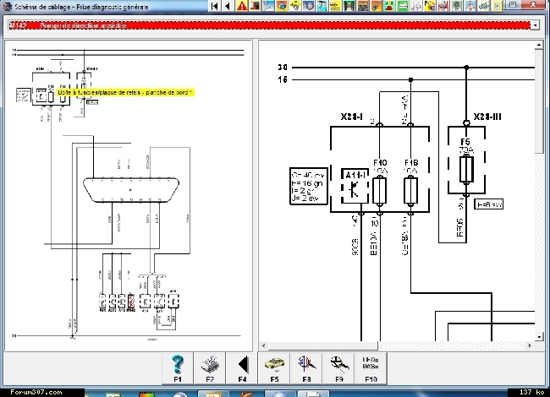
Task: Select fuse F5 in the X28-III box
Action: click(466, 170)
